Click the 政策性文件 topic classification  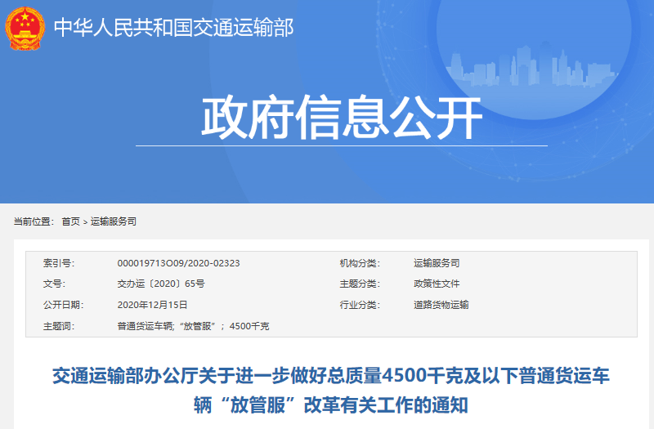point(437,284)
